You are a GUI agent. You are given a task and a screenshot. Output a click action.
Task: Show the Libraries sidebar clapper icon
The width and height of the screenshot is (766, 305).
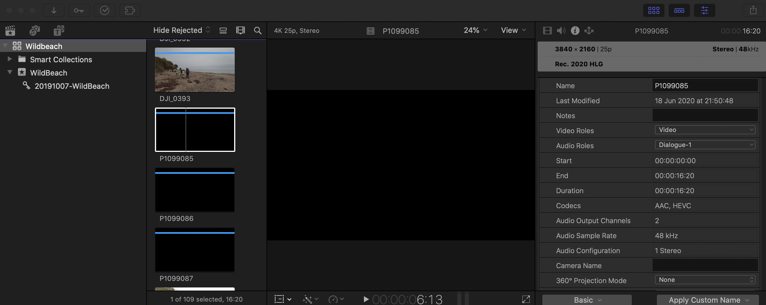coord(10,30)
